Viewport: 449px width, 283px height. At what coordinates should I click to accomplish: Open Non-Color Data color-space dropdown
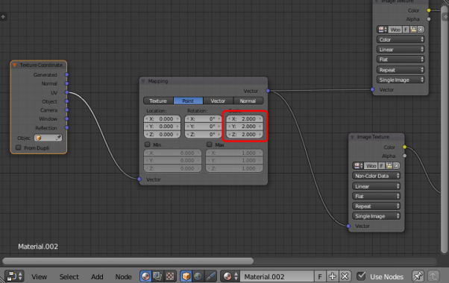click(x=376, y=176)
